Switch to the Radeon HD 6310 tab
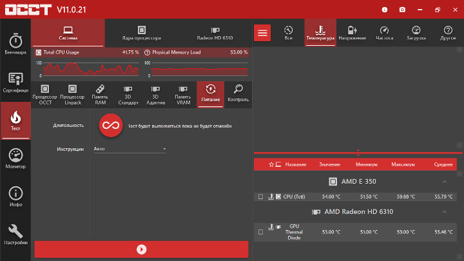The height and width of the screenshot is (261, 464). [x=215, y=33]
